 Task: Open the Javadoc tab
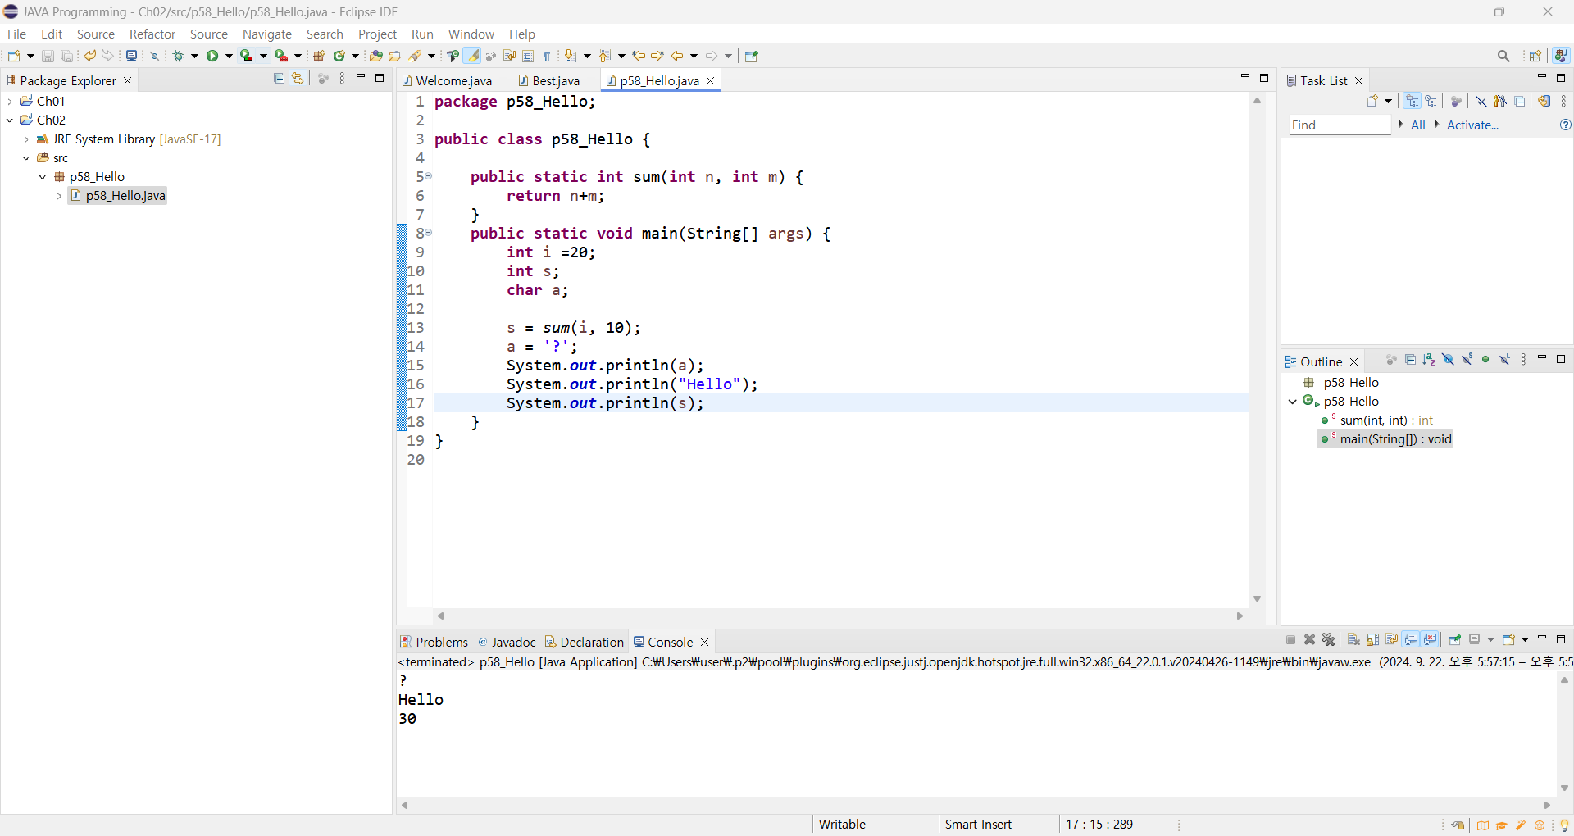click(506, 642)
